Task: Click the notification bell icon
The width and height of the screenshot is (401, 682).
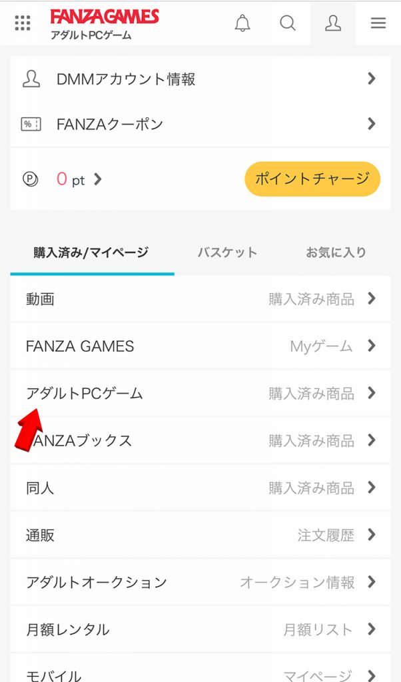Action: (242, 23)
